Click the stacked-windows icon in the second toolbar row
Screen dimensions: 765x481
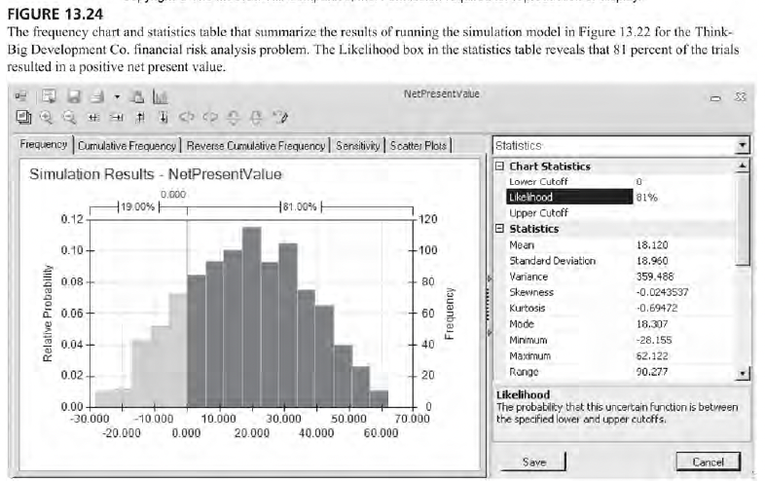(23, 117)
